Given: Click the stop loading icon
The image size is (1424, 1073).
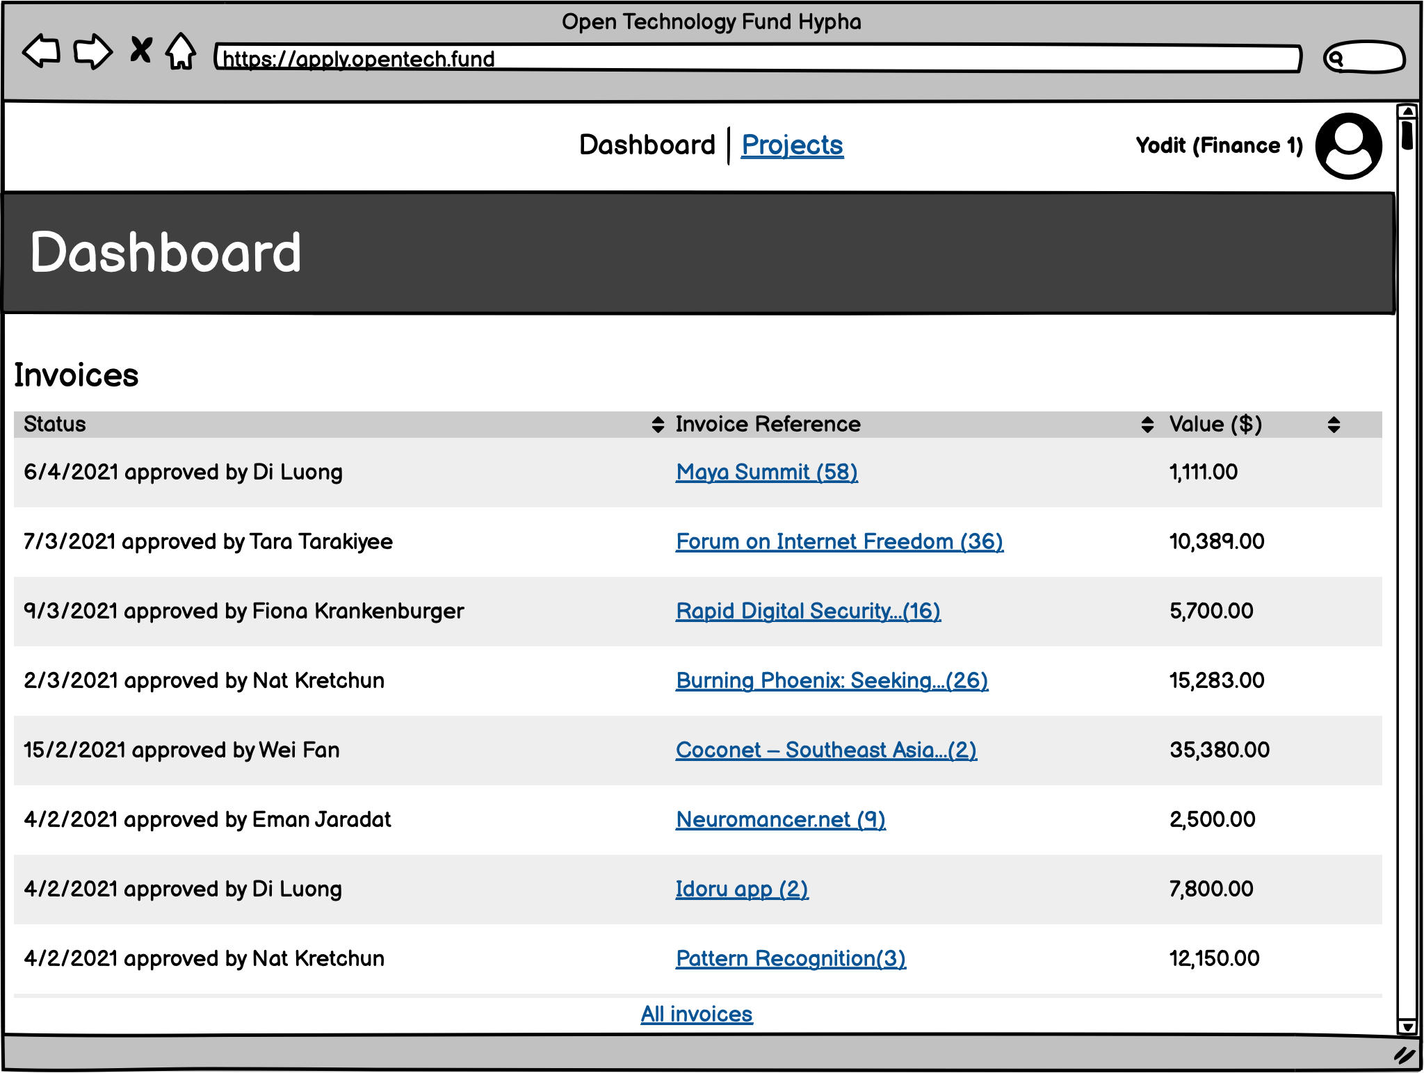Looking at the screenshot, I should pyautogui.click(x=140, y=51).
